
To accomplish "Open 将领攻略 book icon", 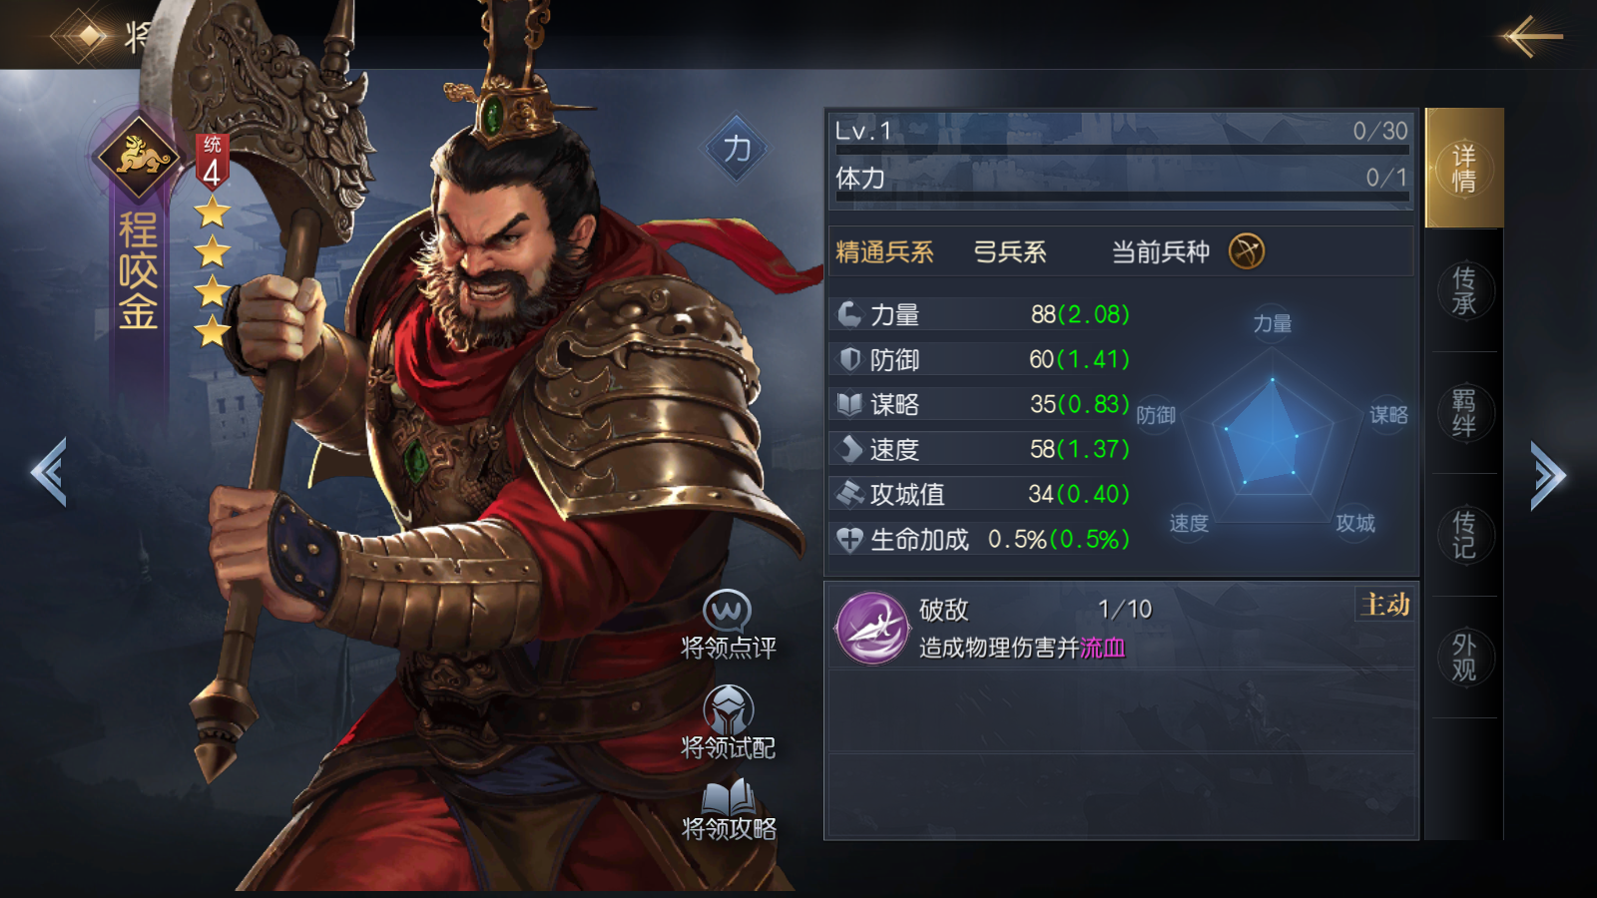I will 729,797.
